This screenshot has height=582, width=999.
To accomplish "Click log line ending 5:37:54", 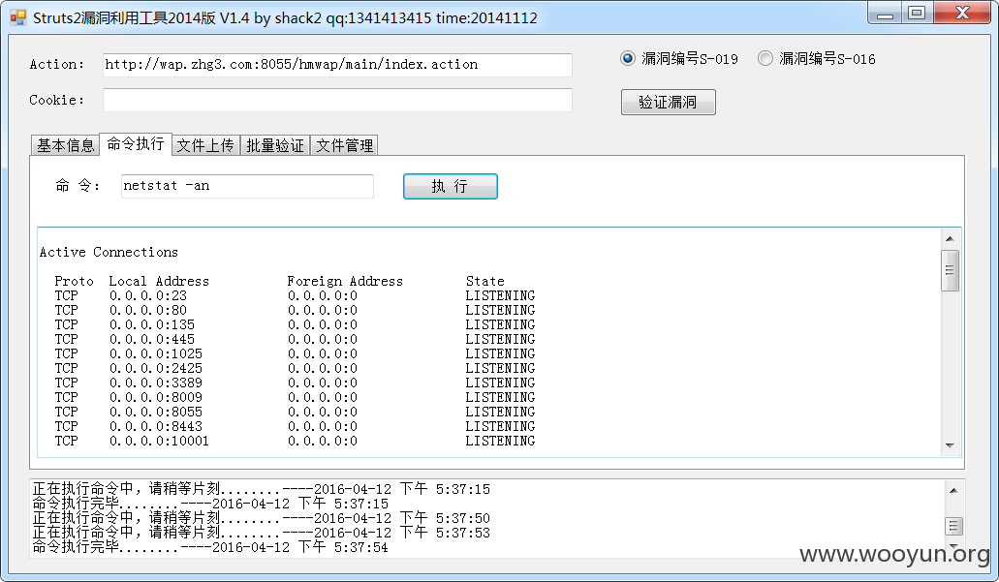I will tap(210, 547).
